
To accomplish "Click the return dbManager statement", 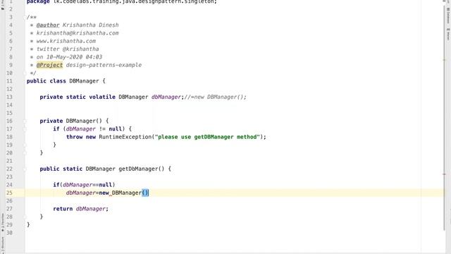I will [80, 209].
